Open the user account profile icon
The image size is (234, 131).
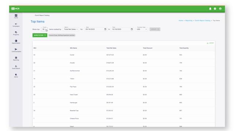[220, 9]
